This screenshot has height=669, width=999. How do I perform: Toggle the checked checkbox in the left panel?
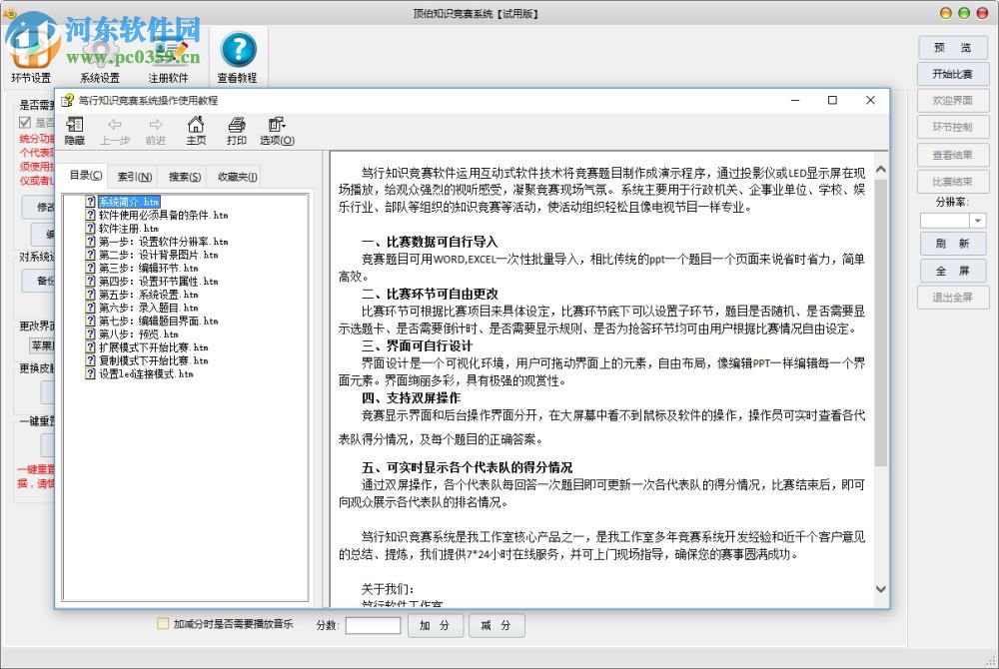coord(25,123)
